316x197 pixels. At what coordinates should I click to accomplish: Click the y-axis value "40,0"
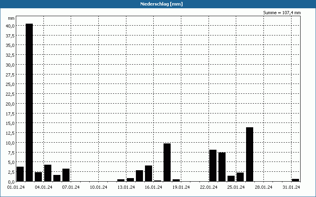tap(10, 26)
